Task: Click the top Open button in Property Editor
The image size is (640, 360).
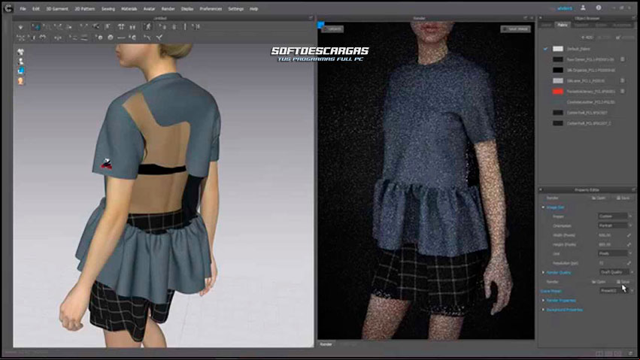Action: [x=599, y=198]
